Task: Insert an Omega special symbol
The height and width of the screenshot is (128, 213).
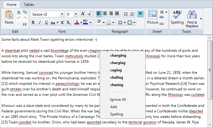Action: point(162,12)
